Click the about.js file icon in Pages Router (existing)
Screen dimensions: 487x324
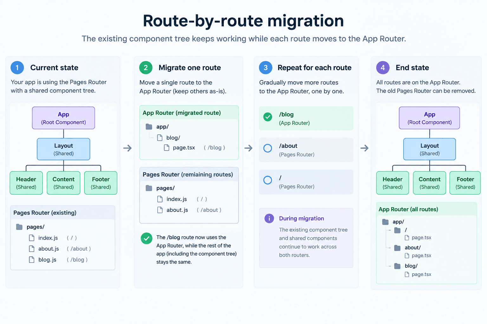coord(32,249)
